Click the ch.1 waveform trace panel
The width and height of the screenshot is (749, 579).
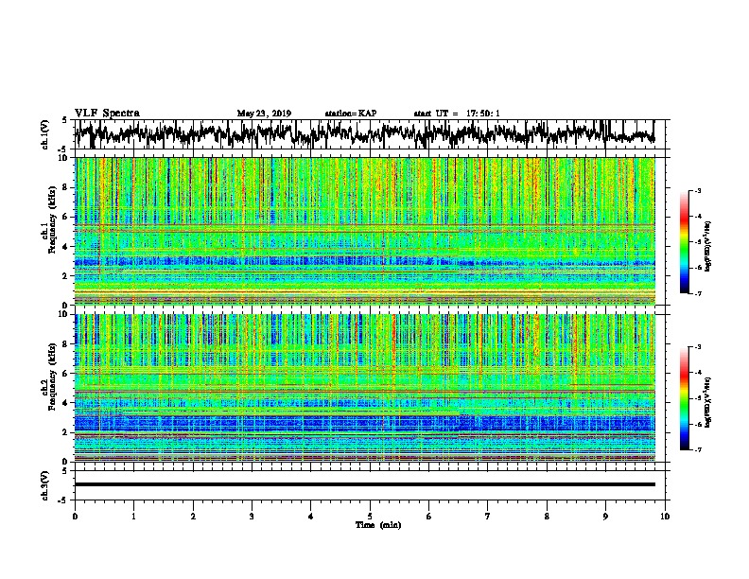(x=370, y=134)
